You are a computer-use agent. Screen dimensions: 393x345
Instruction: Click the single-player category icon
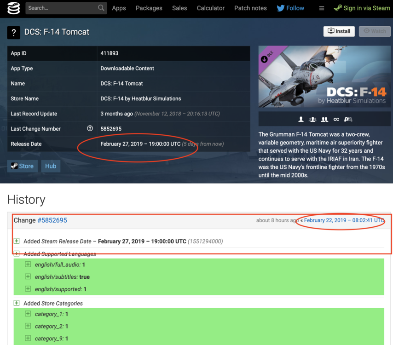pos(301,119)
